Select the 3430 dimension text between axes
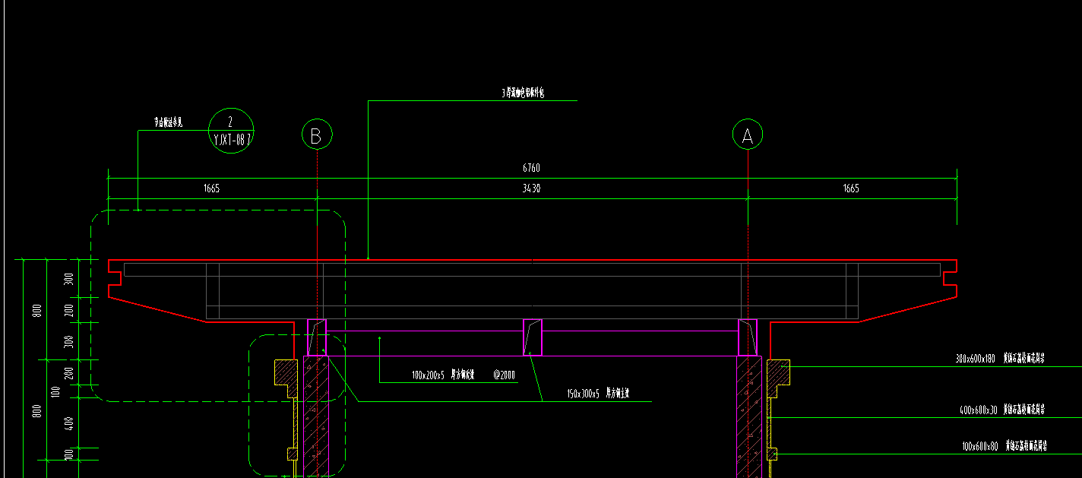Image resolution: width=1082 pixels, height=478 pixels. click(532, 188)
